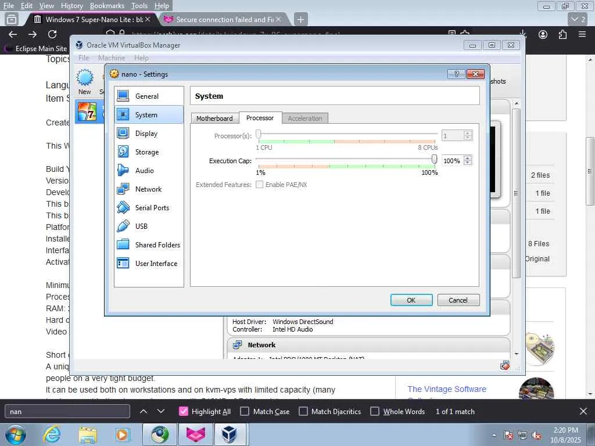595x446 pixels.
Task: Open Shared Folders settings category
Action: [149, 244]
